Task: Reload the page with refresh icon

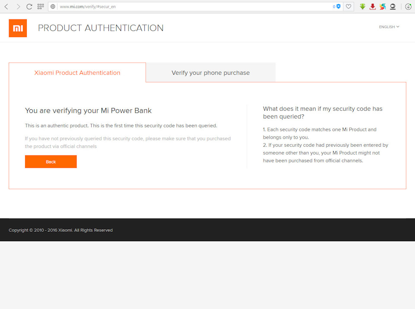Action: pos(29,6)
